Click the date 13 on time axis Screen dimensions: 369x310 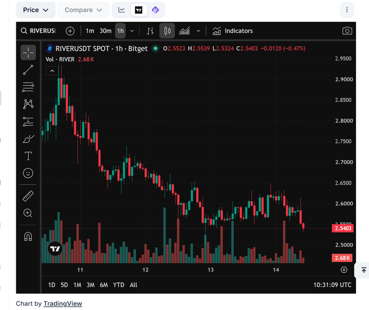[x=211, y=270]
